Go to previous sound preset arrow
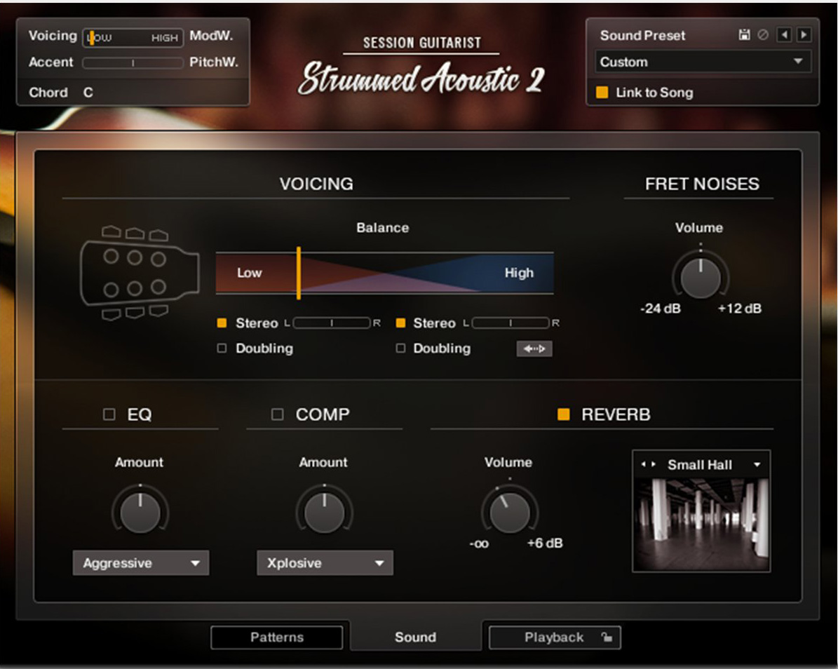Screen dimensions: 838x669 tap(784, 35)
